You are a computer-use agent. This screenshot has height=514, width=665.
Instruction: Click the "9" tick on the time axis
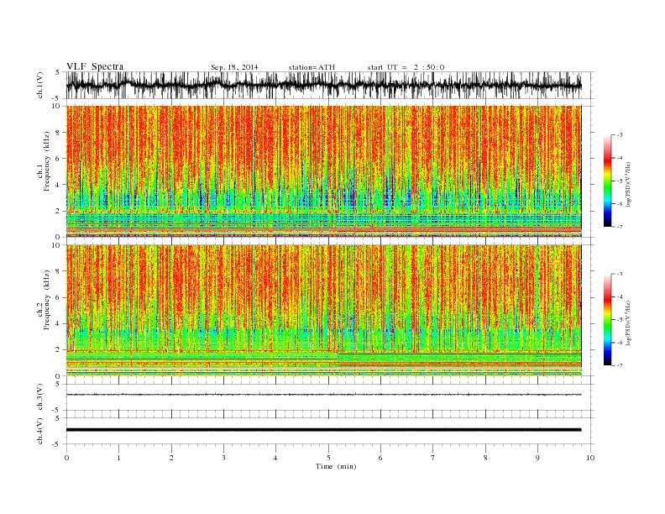click(537, 458)
